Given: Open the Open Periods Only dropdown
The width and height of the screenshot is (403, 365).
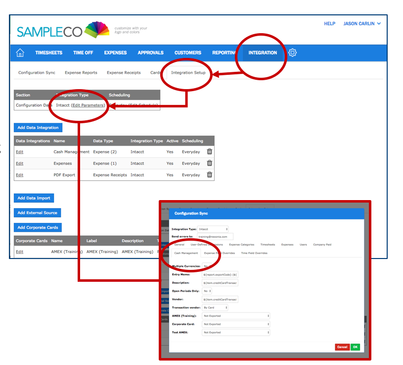Looking at the screenshot, I should click(207, 291).
